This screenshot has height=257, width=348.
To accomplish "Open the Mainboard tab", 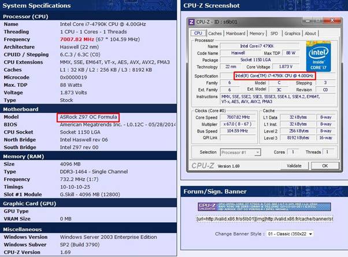I will (x=235, y=34).
